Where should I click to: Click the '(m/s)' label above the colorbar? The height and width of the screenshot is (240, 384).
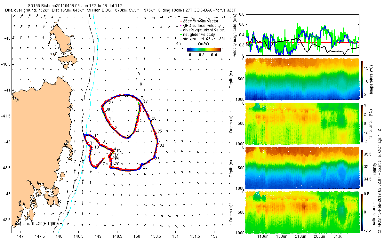[x=204, y=44]
